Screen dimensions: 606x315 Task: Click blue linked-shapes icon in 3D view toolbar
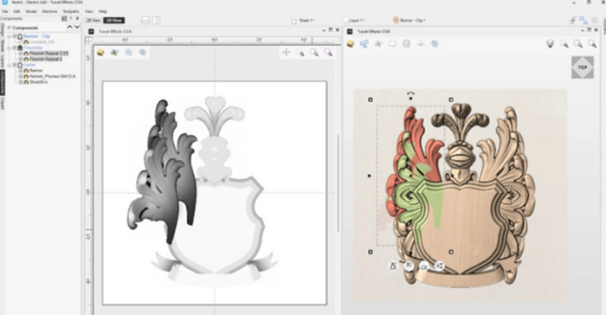click(364, 43)
